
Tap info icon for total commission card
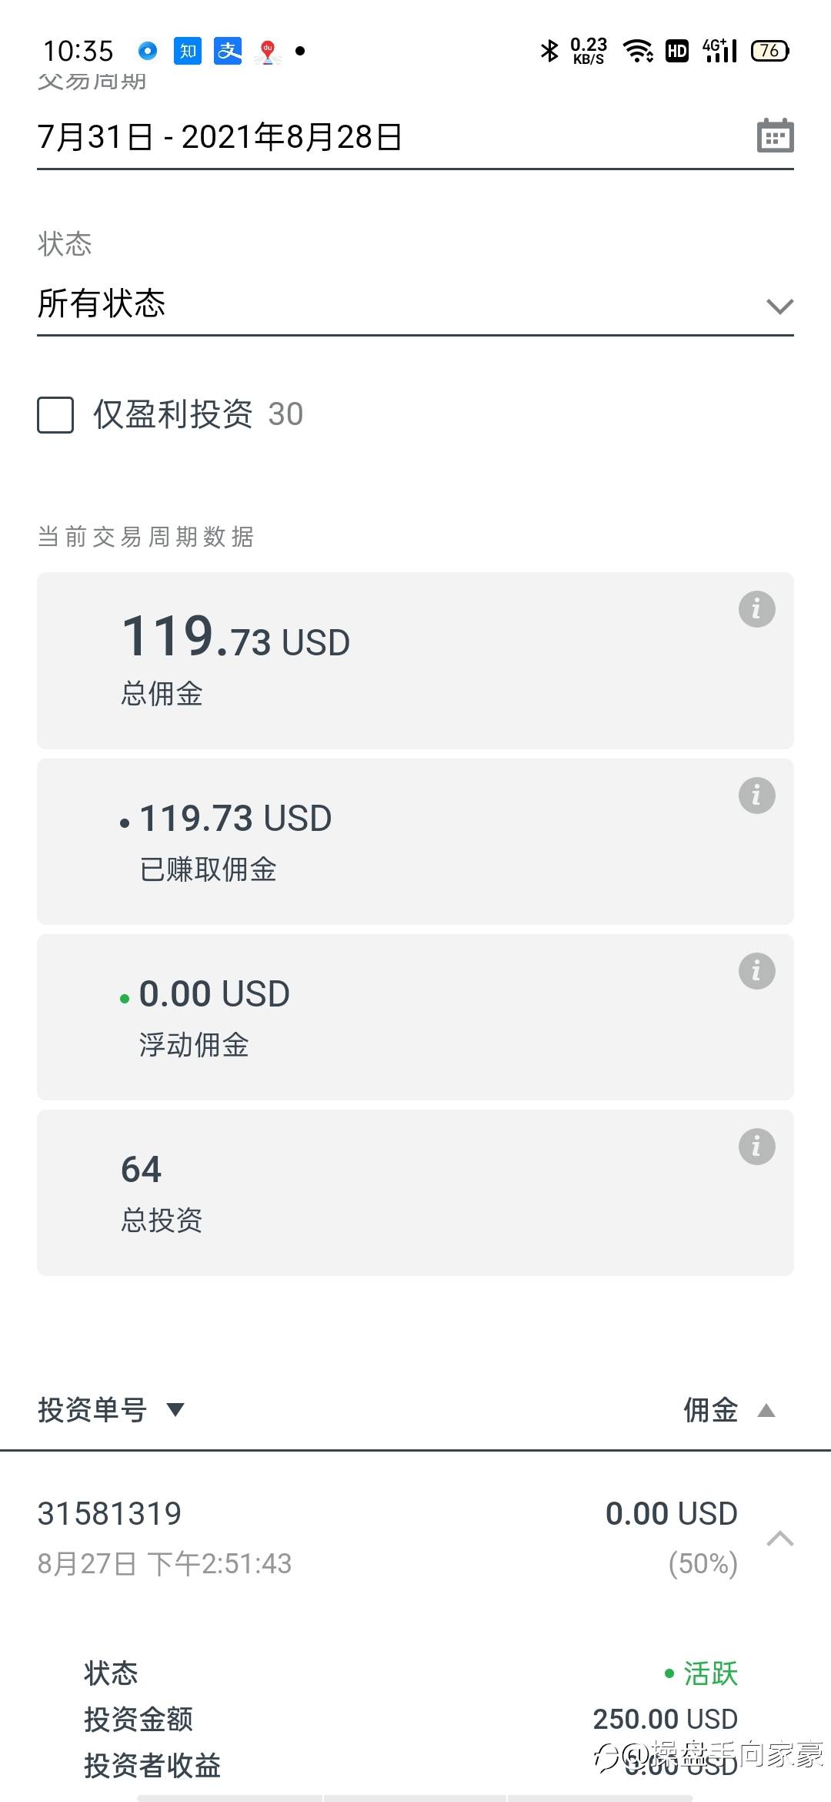click(x=756, y=609)
